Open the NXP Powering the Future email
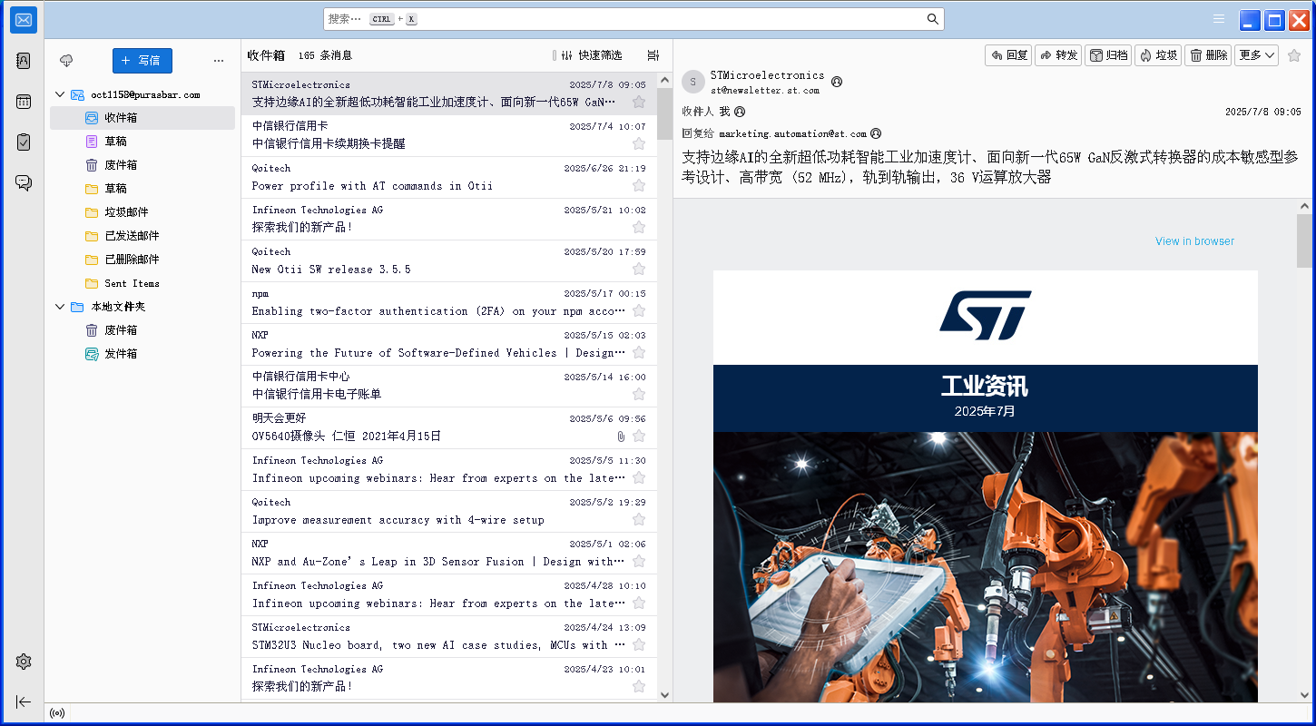This screenshot has width=1316, height=726. click(x=449, y=345)
